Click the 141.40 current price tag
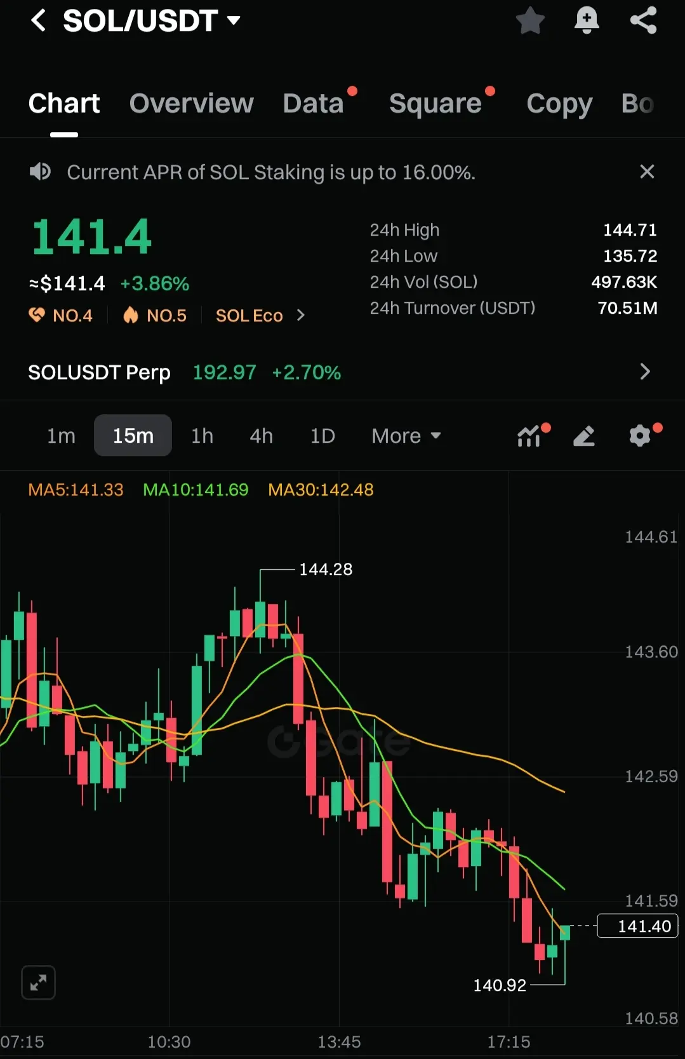Viewport: 685px width, 1059px height. pyautogui.click(x=638, y=926)
